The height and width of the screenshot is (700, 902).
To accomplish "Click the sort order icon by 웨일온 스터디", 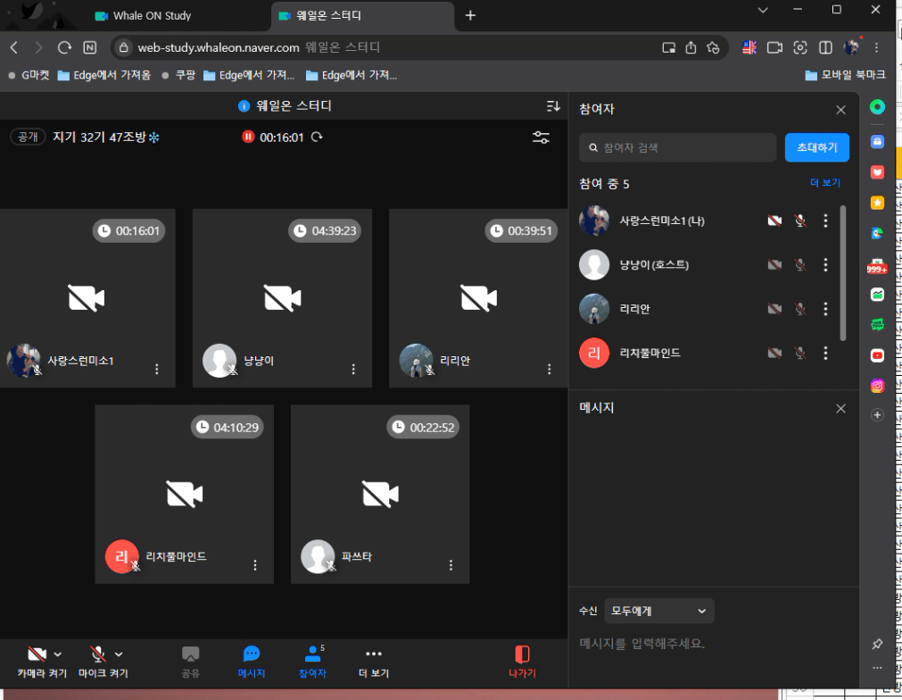I will click(x=553, y=106).
